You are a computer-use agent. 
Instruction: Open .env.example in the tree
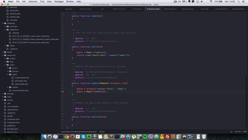[x=13, y=107]
